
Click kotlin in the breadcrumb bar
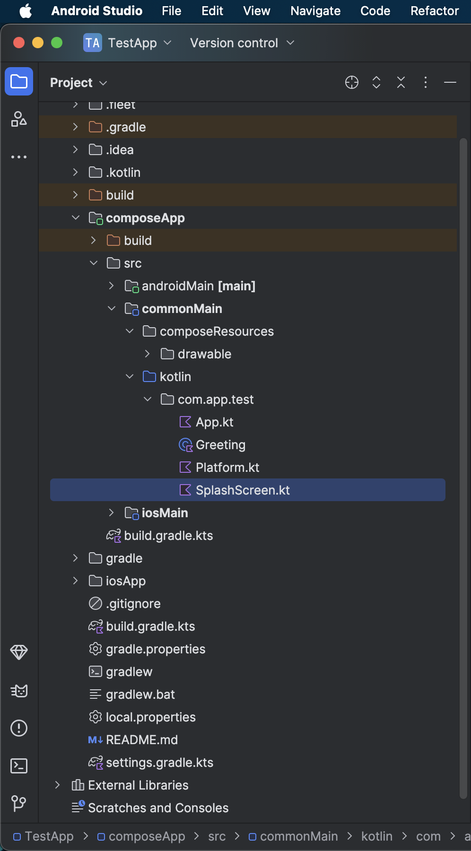click(377, 836)
